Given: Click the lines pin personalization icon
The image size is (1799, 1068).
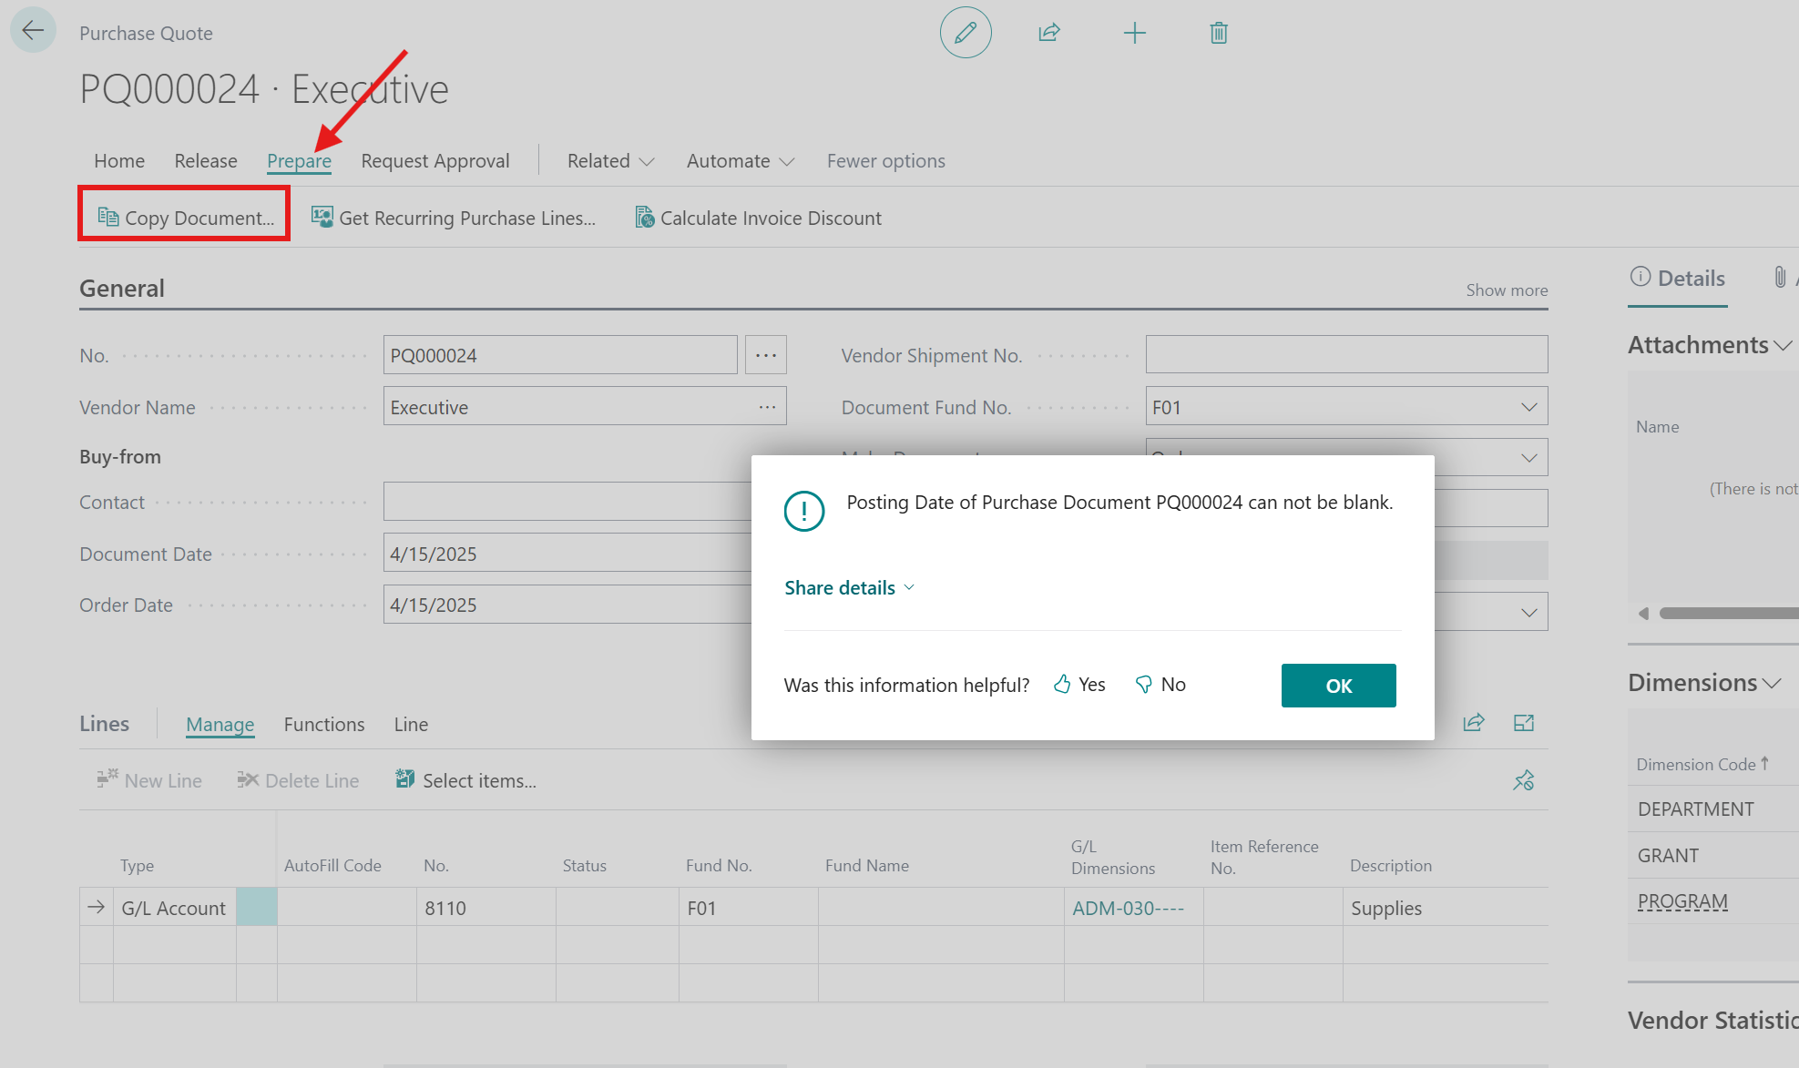Looking at the screenshot, I should coord(1523,780).
